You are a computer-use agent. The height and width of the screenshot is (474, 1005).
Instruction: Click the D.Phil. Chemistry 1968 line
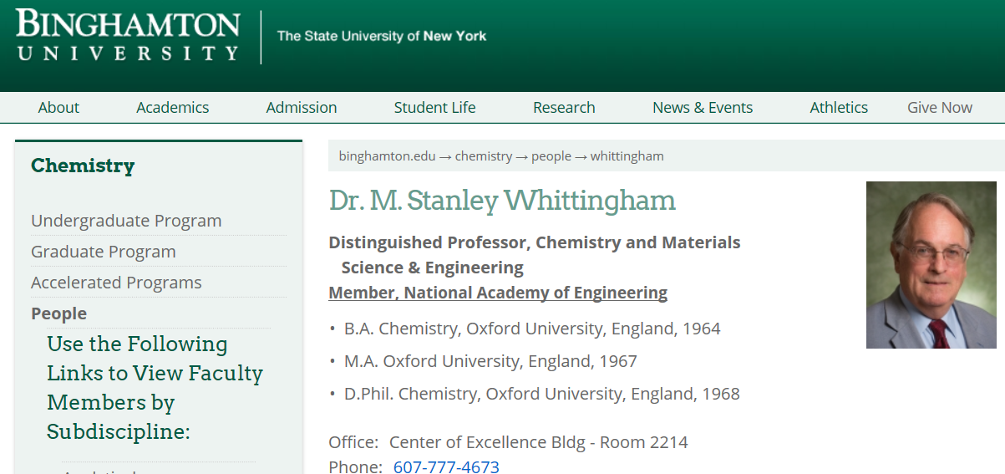point(542,394)
